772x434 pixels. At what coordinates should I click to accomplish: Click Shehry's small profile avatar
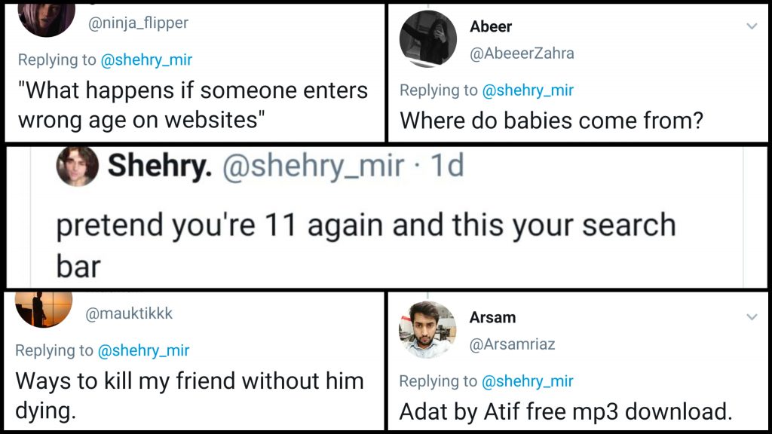78,167
